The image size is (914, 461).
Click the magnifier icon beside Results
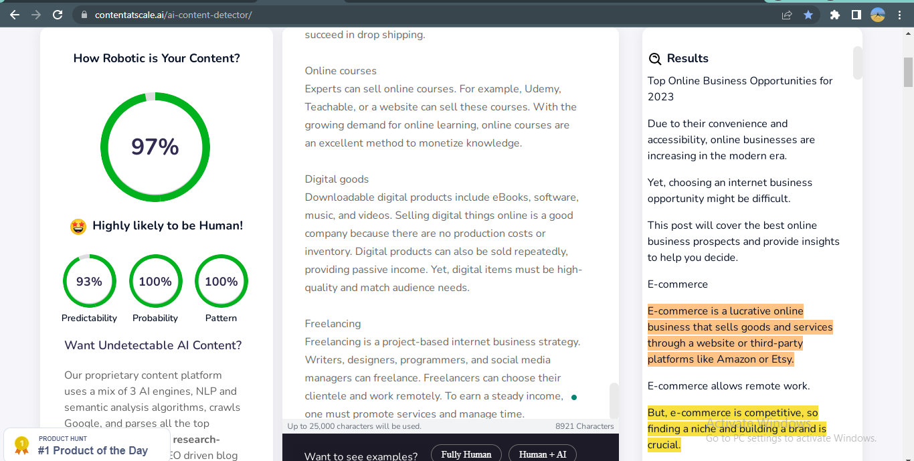click(x=655, y=59)
